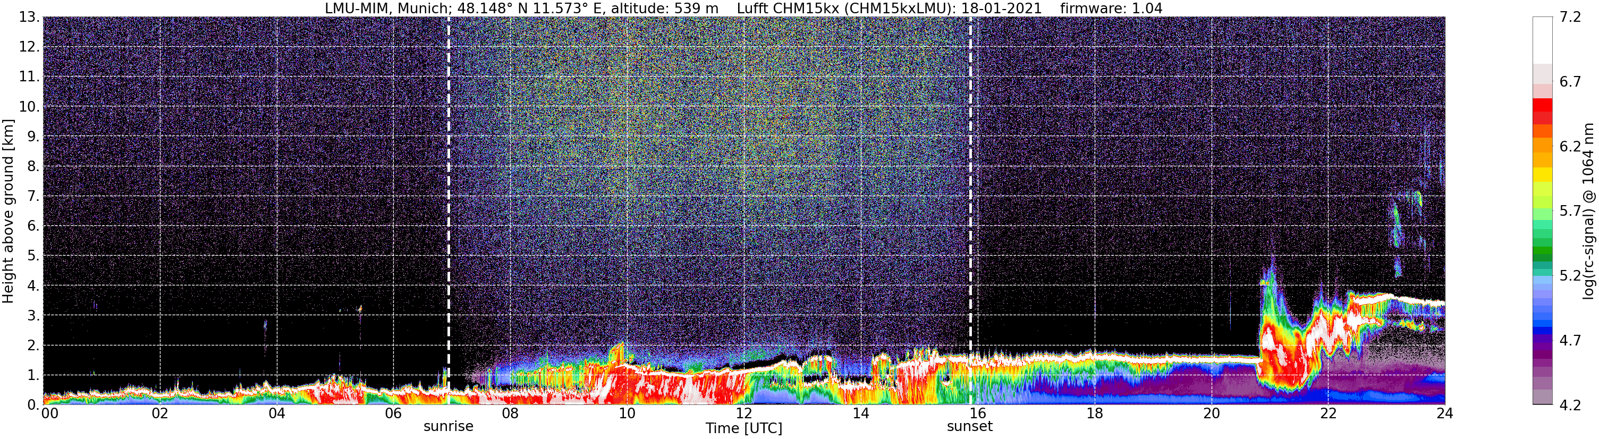
Task: Click the height axis tick '5.'
Action: [33, 256]
